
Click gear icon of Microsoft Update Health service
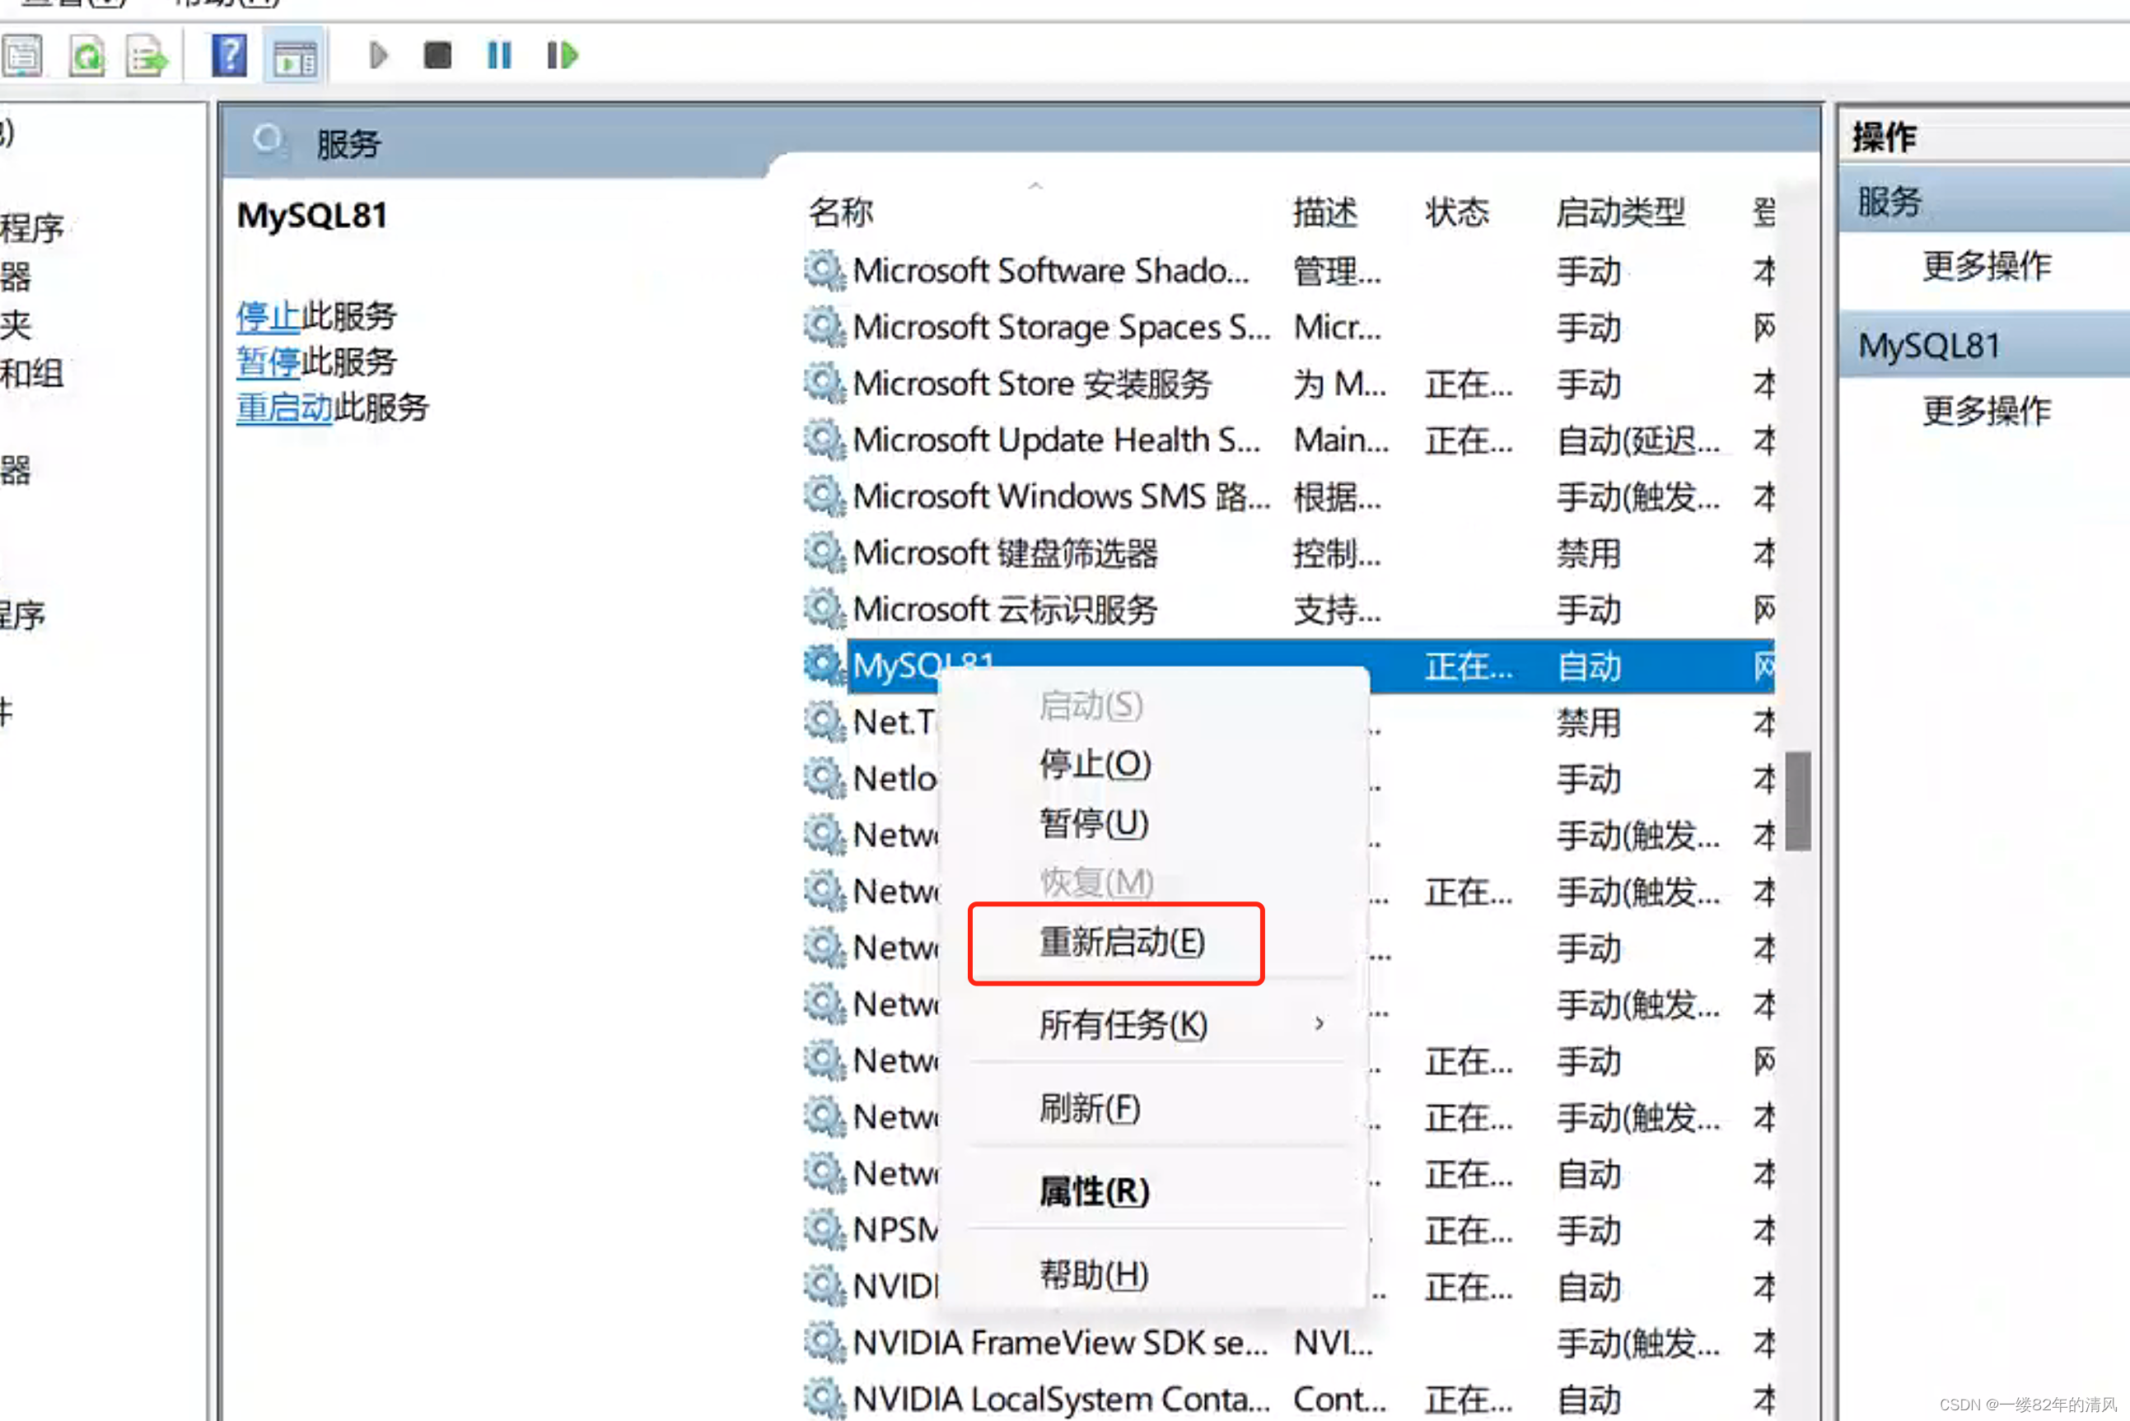pyautogui.click(x=824, y=440)
